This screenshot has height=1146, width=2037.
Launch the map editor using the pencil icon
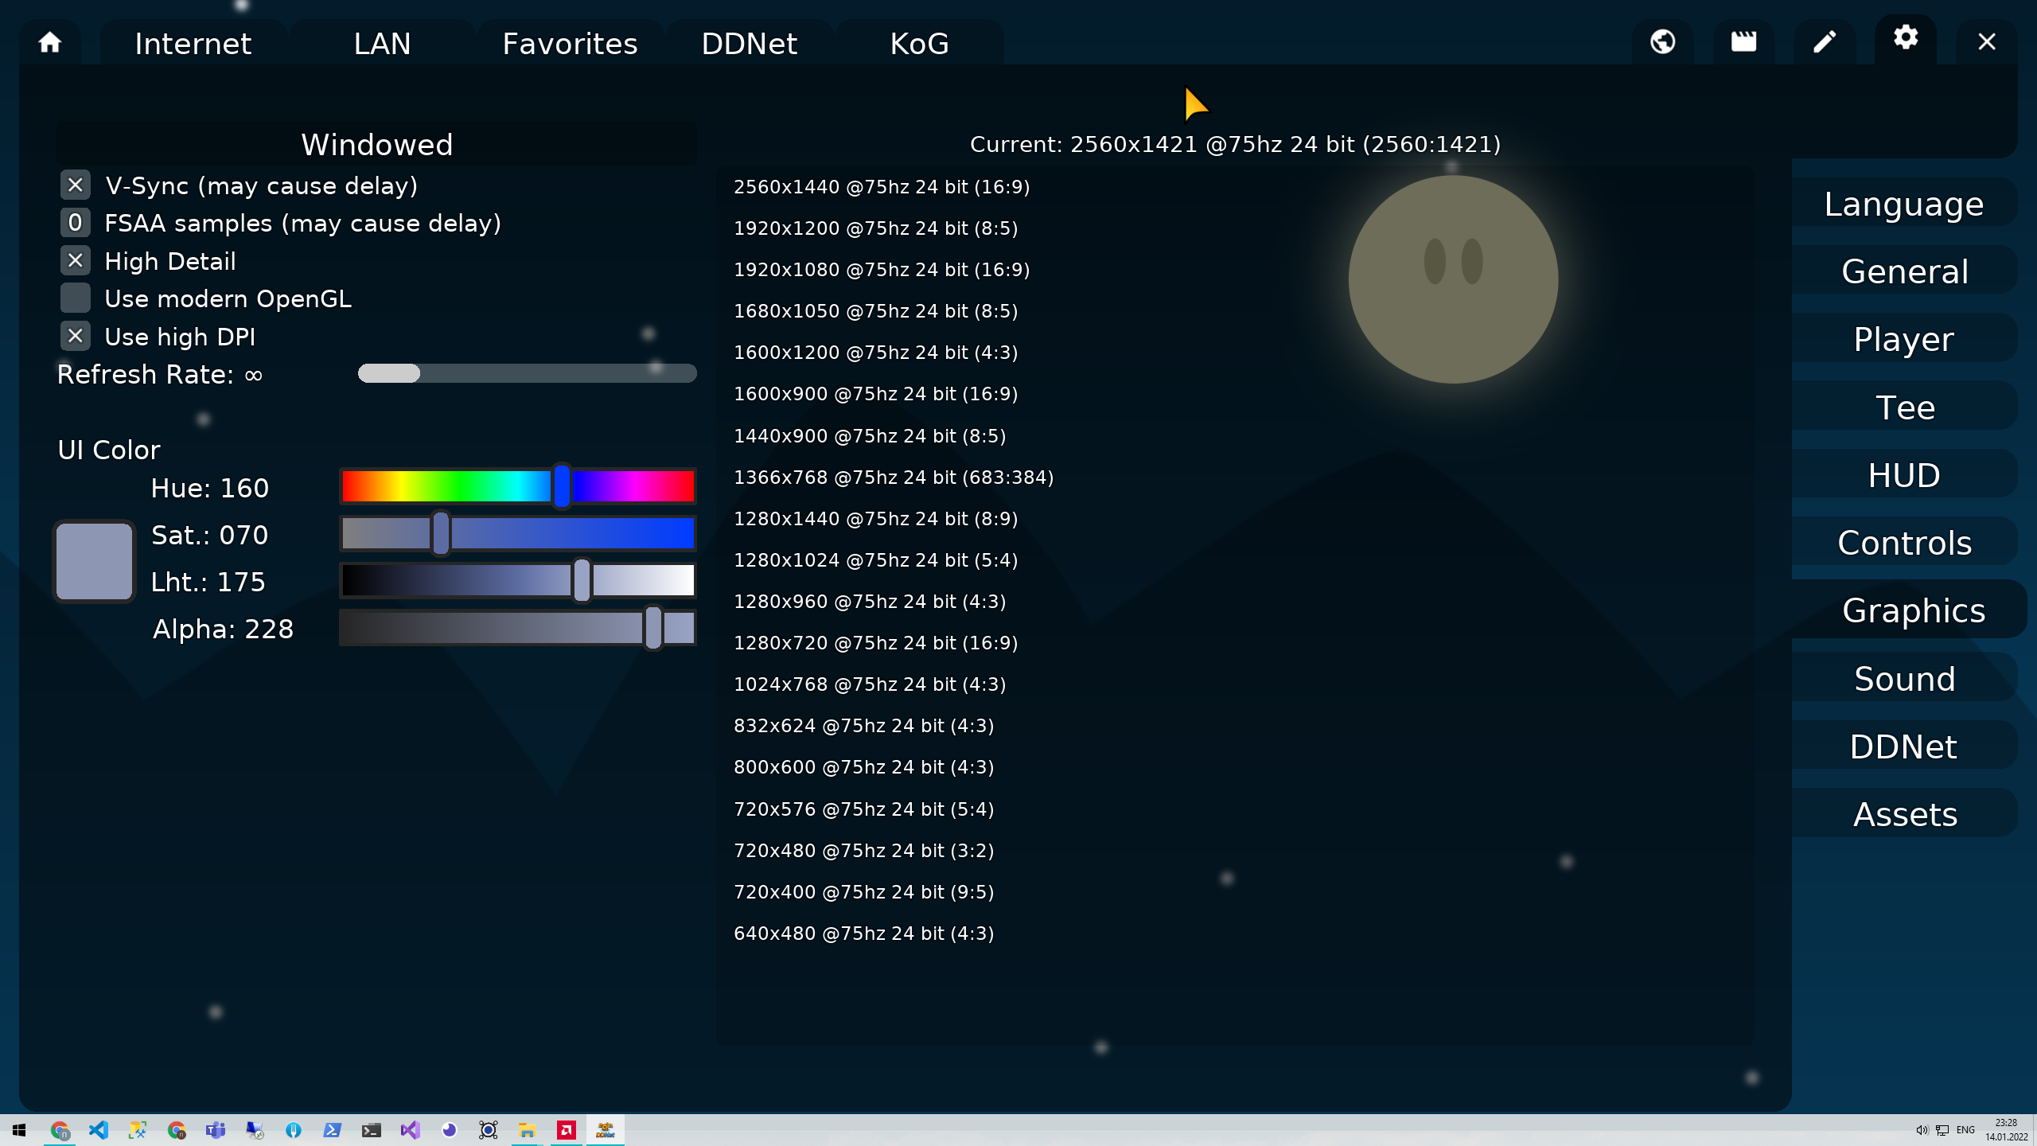point(1825,41)
